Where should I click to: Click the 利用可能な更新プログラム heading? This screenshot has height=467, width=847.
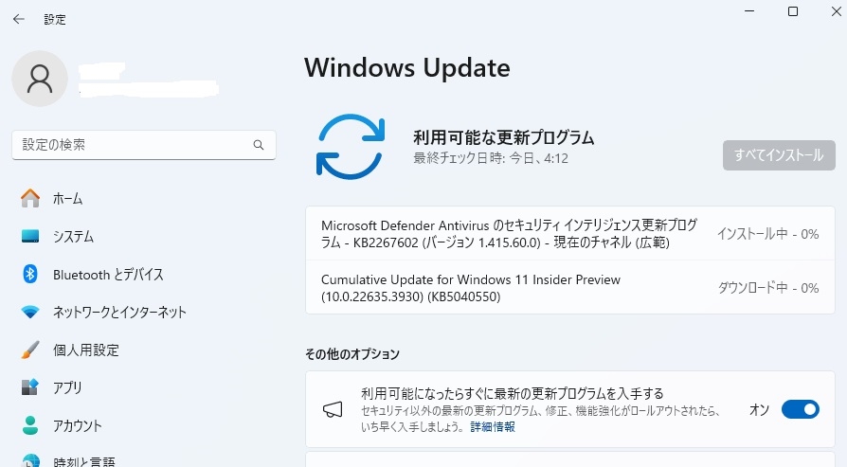click(503, 137)
